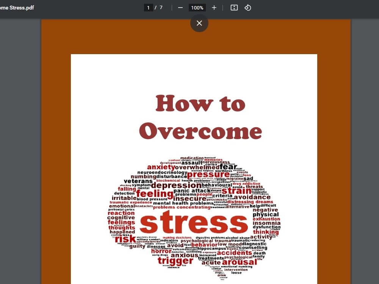Enable fit-to-page view
Viewport: 379px width, 284px height.
tap(234, 8)
